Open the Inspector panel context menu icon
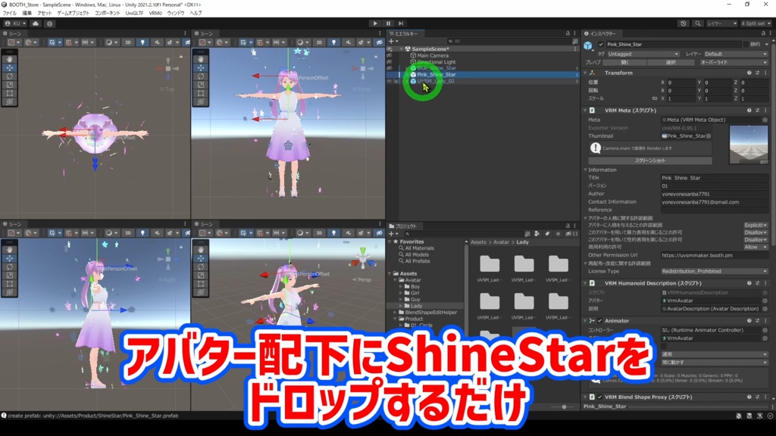 [x=770, y=33]
